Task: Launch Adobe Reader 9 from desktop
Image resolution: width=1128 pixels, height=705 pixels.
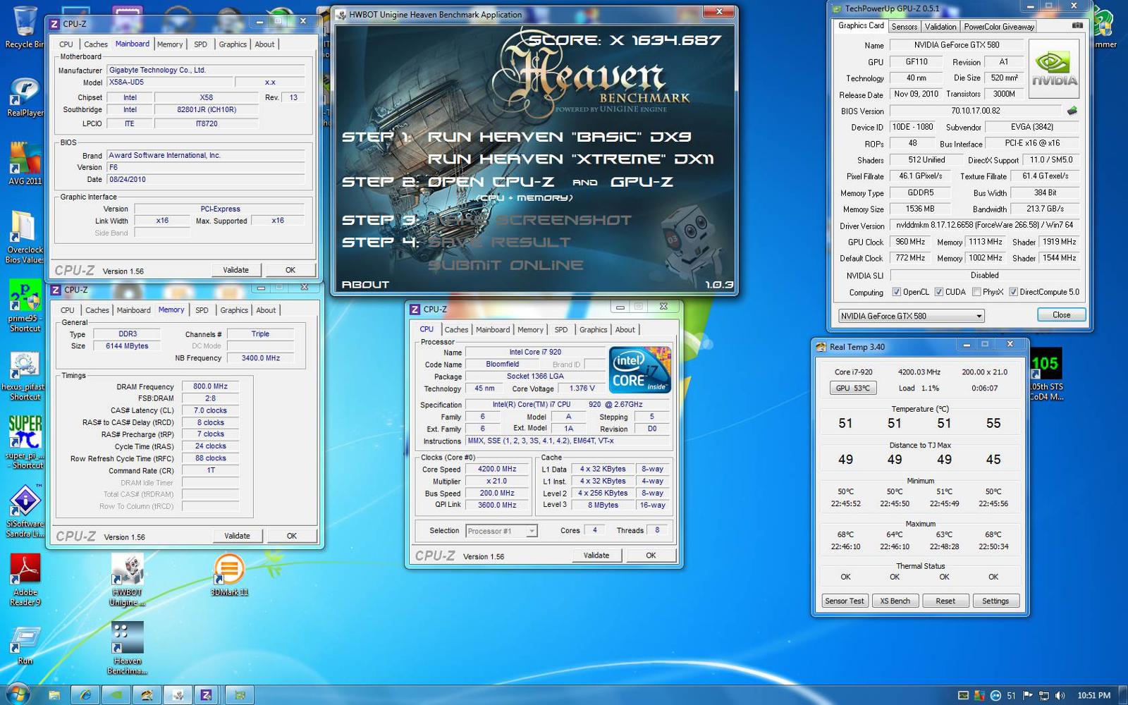Action: (25, 580)
